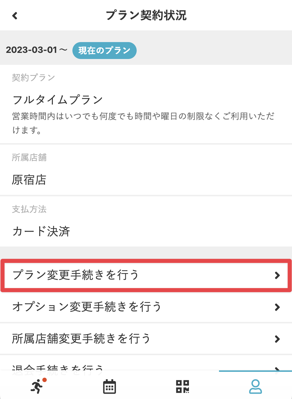Click the 原宿店 store name
Viewport: 292px width, 399px height.
tap(29, 180)
